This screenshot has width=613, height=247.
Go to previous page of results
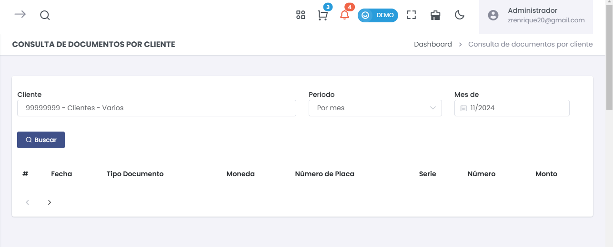point(28,202)
